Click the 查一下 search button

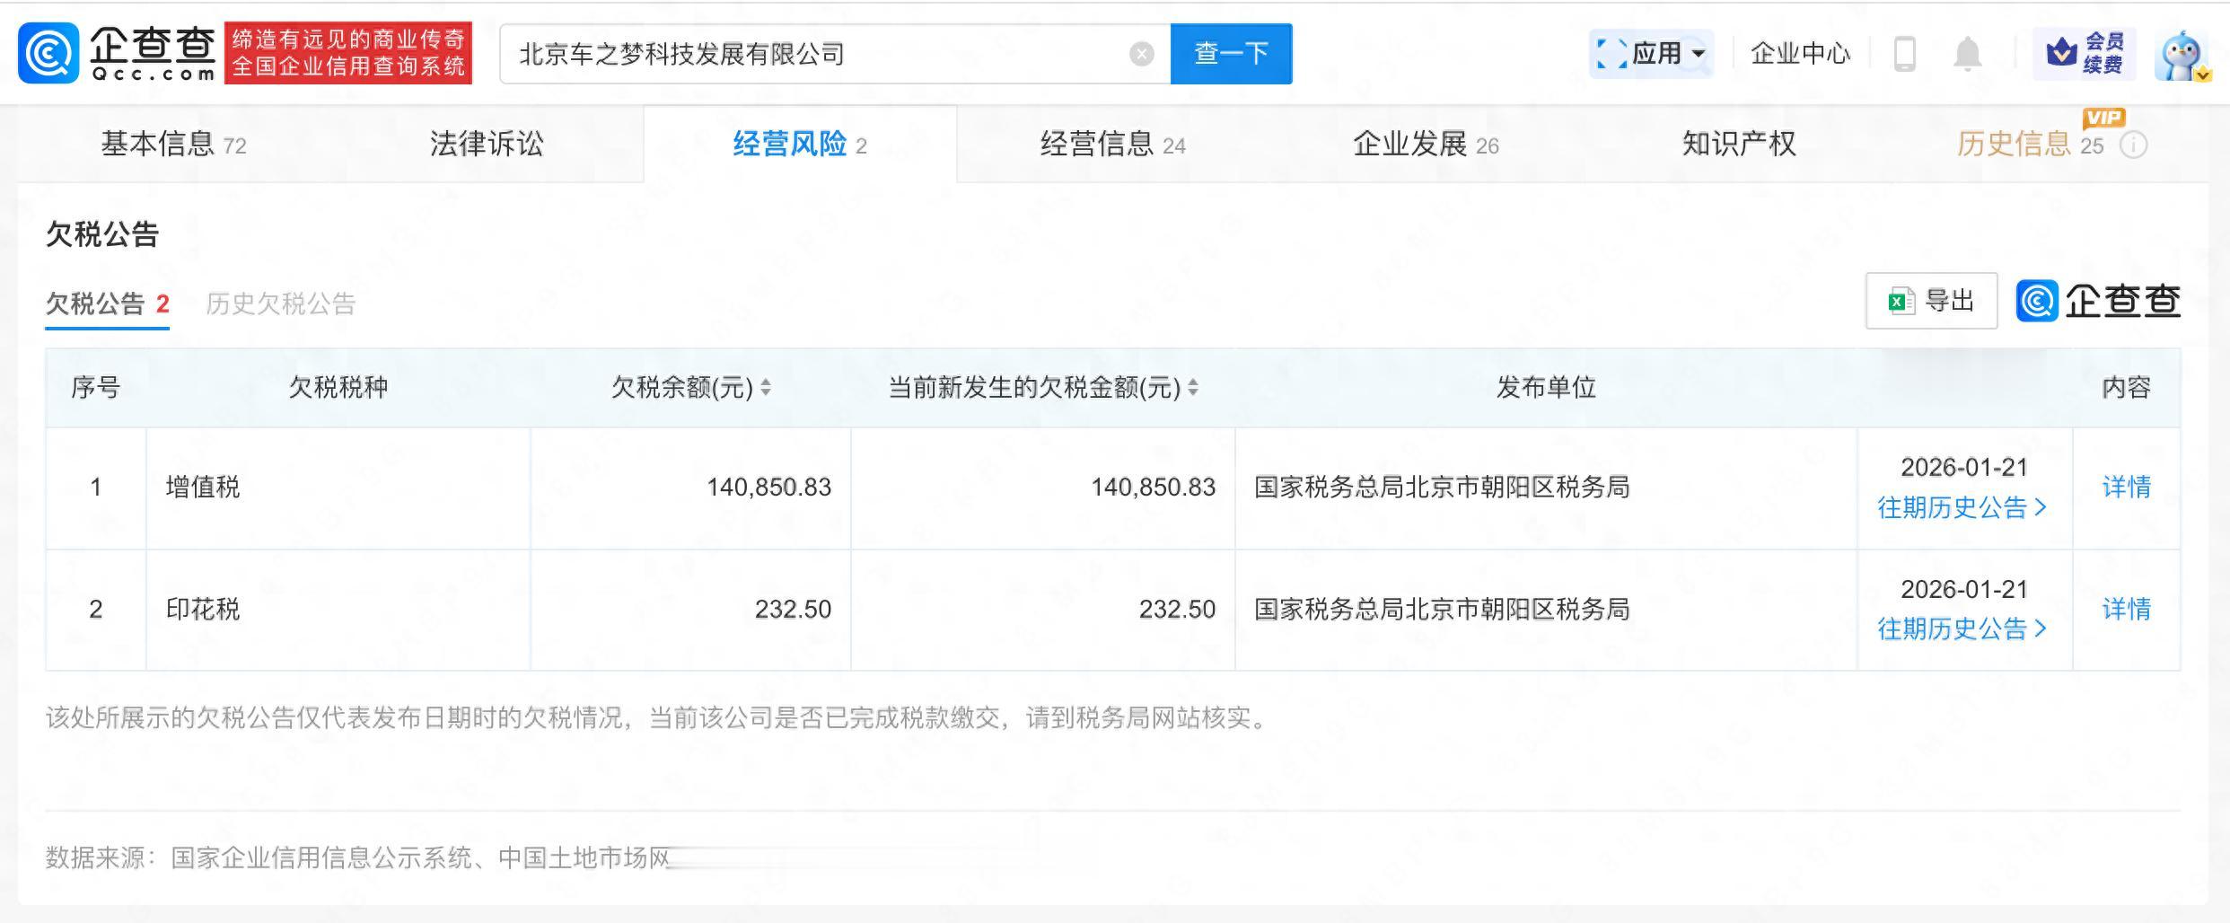coord(1232,54)
